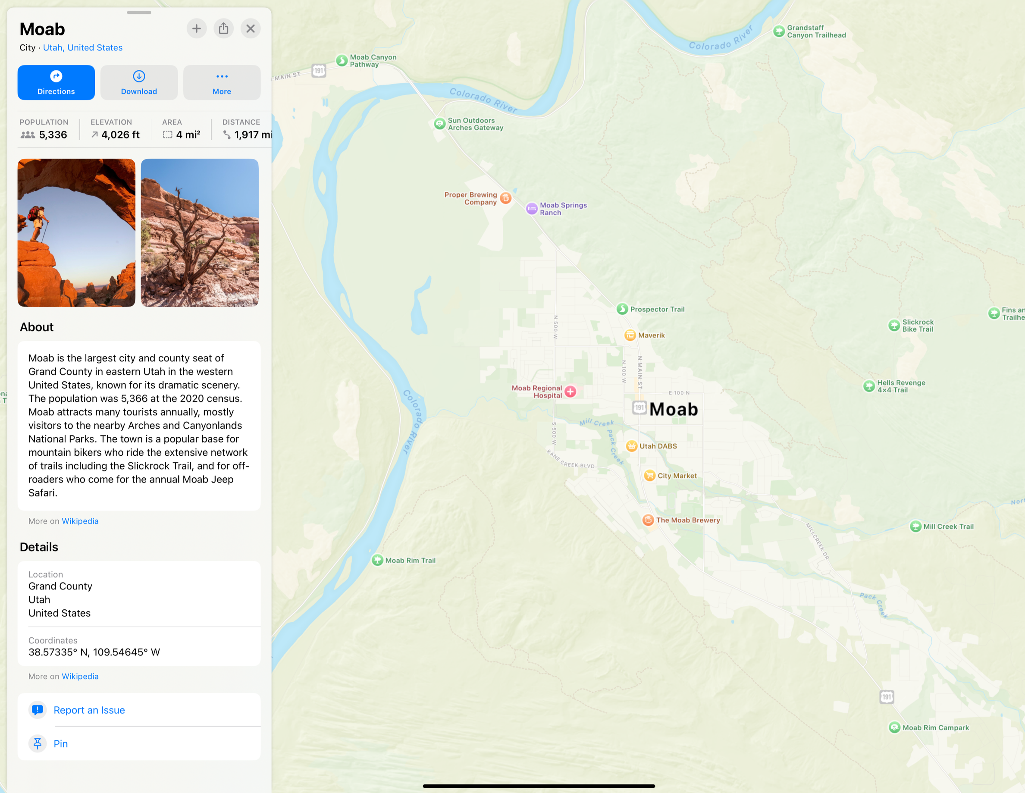Open Utah, United States link

pyautogui.click(x=83, y=47)
